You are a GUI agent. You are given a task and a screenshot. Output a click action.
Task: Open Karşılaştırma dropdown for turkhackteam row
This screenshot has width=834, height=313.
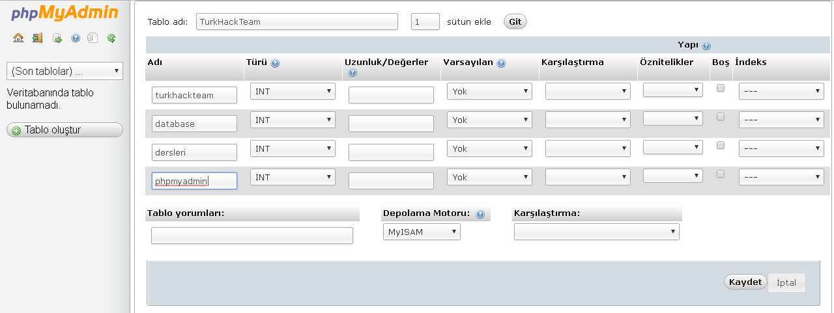pos(588,92)
